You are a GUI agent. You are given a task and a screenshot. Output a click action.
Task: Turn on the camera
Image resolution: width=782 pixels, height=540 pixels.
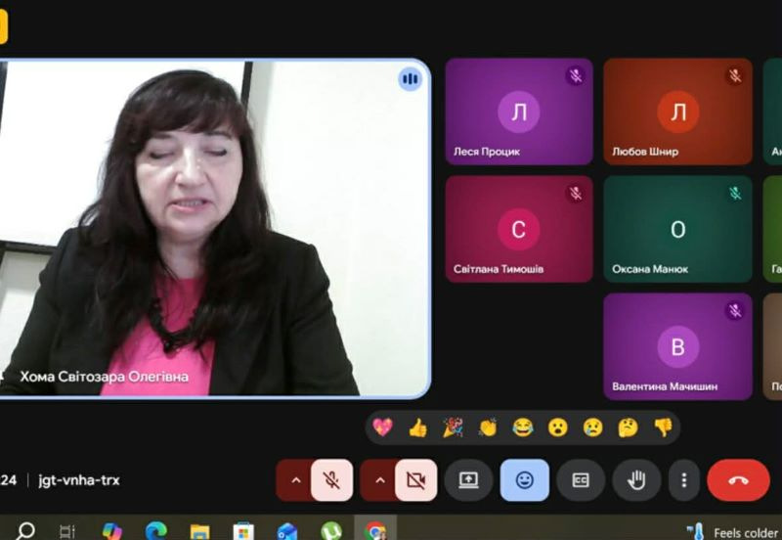click(x=415, y=480)
